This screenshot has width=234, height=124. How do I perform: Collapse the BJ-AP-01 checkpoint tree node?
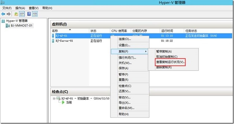(x=54, y=98)
